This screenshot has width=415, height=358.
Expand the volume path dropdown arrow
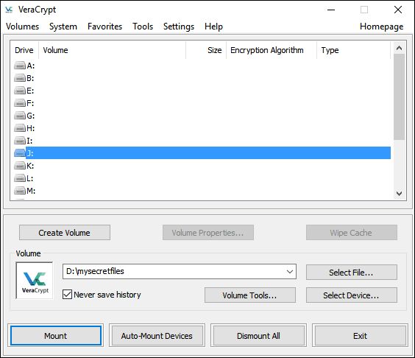point(290,271)
